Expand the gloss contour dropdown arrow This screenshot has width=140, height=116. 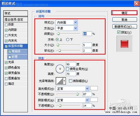tap(64, 81)
